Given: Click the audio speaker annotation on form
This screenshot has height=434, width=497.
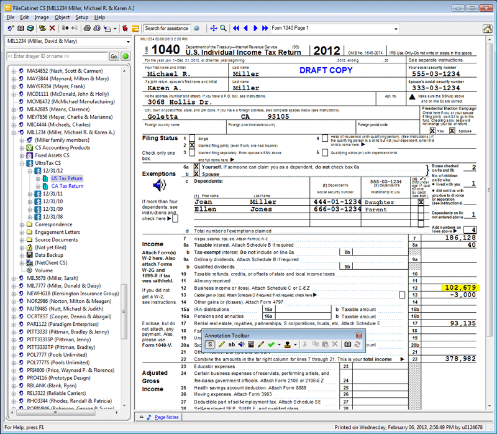Looking at the screenshot, I should tap(160, 185).
